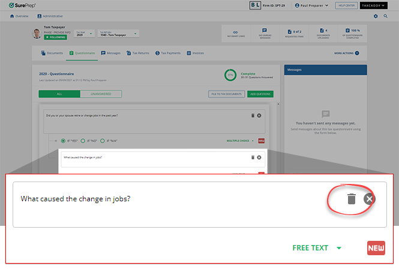Open the enlarged FREE TEXT type dropdown
The image size is (399, 269).
pos(317,248)
